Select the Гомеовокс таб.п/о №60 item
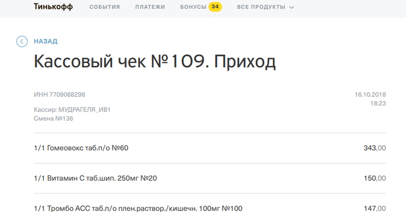Viewport: 406px width, 212px height. 81,148
